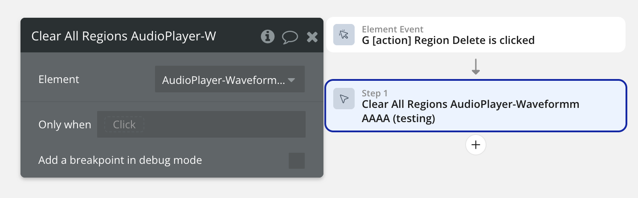The image size is (638, 198).
Task: Click the panel title 'Clear All Regions AudioPlayer-W'
Action: coord(123,36)
